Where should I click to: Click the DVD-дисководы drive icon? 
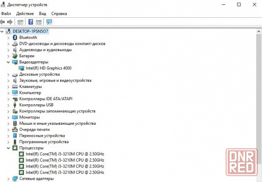tap(15, 44)
